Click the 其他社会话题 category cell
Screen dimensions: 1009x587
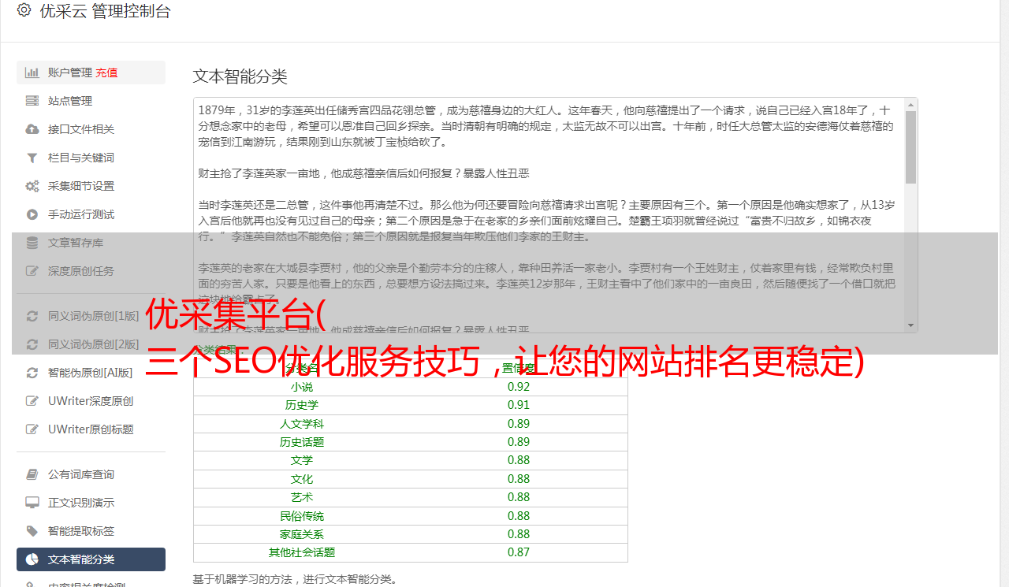pos(301,552)
